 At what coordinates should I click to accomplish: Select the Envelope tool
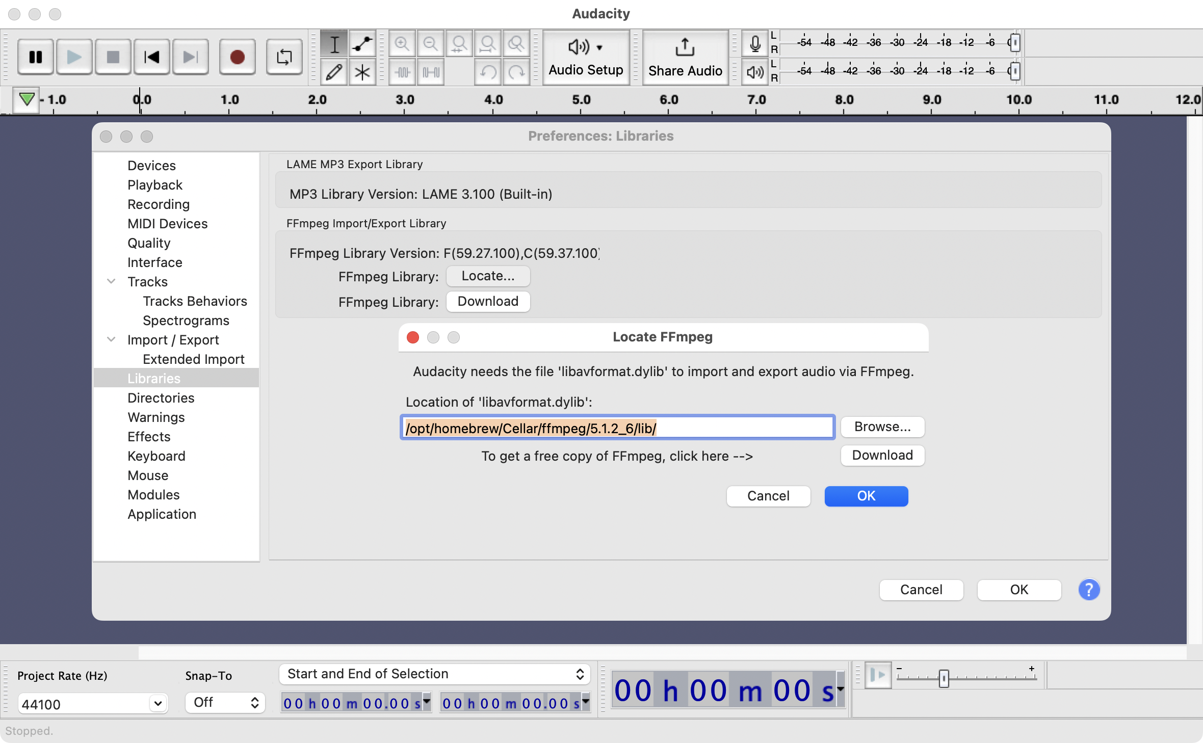tap(362, 44)
